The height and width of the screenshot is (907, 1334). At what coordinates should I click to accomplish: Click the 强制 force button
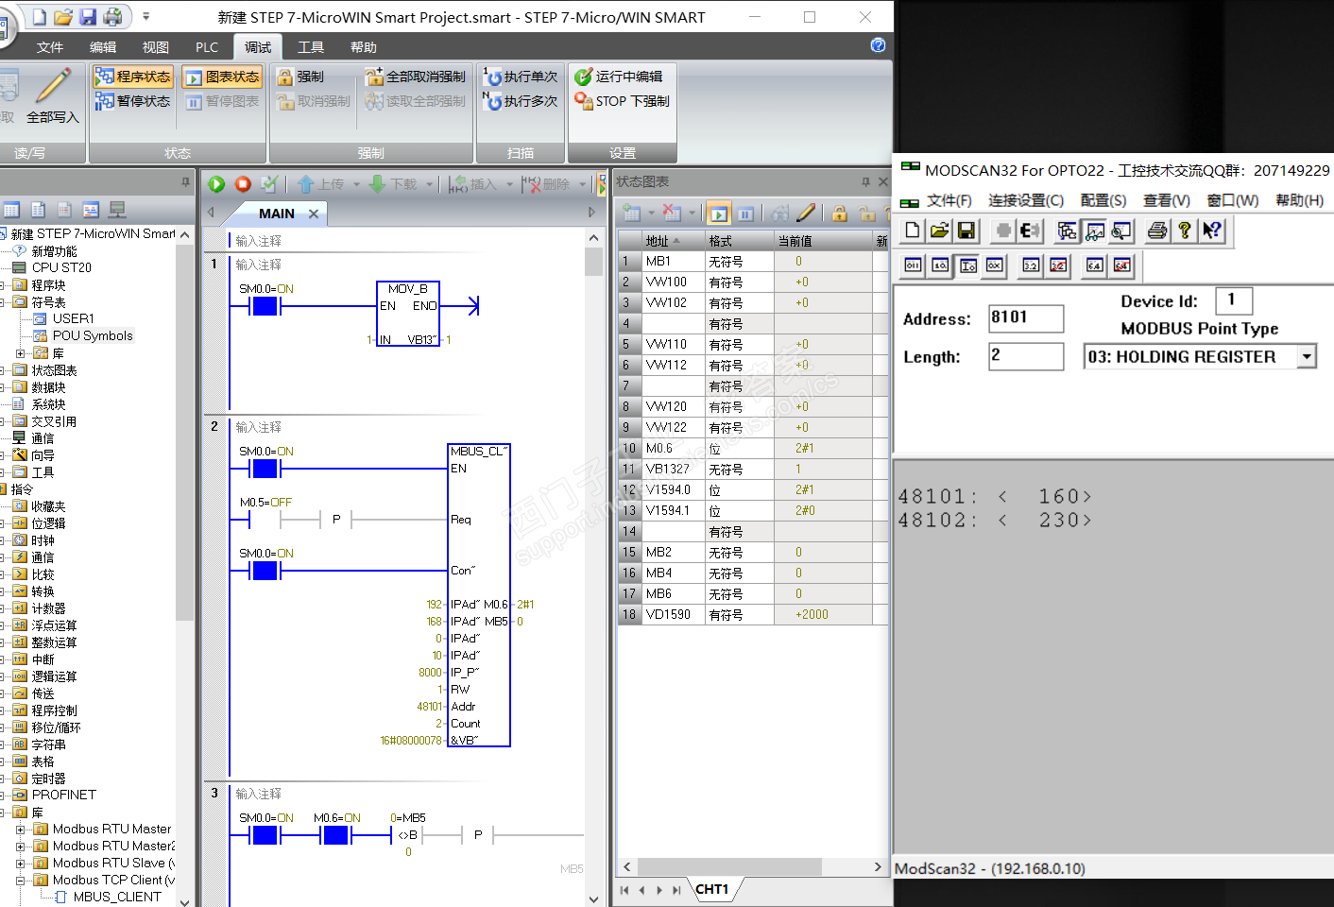(299, 77)
